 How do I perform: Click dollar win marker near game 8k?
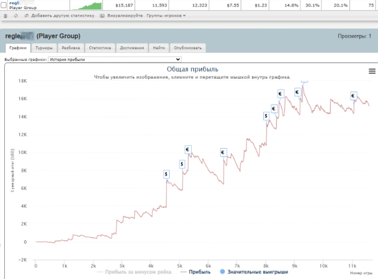point(266,116)
